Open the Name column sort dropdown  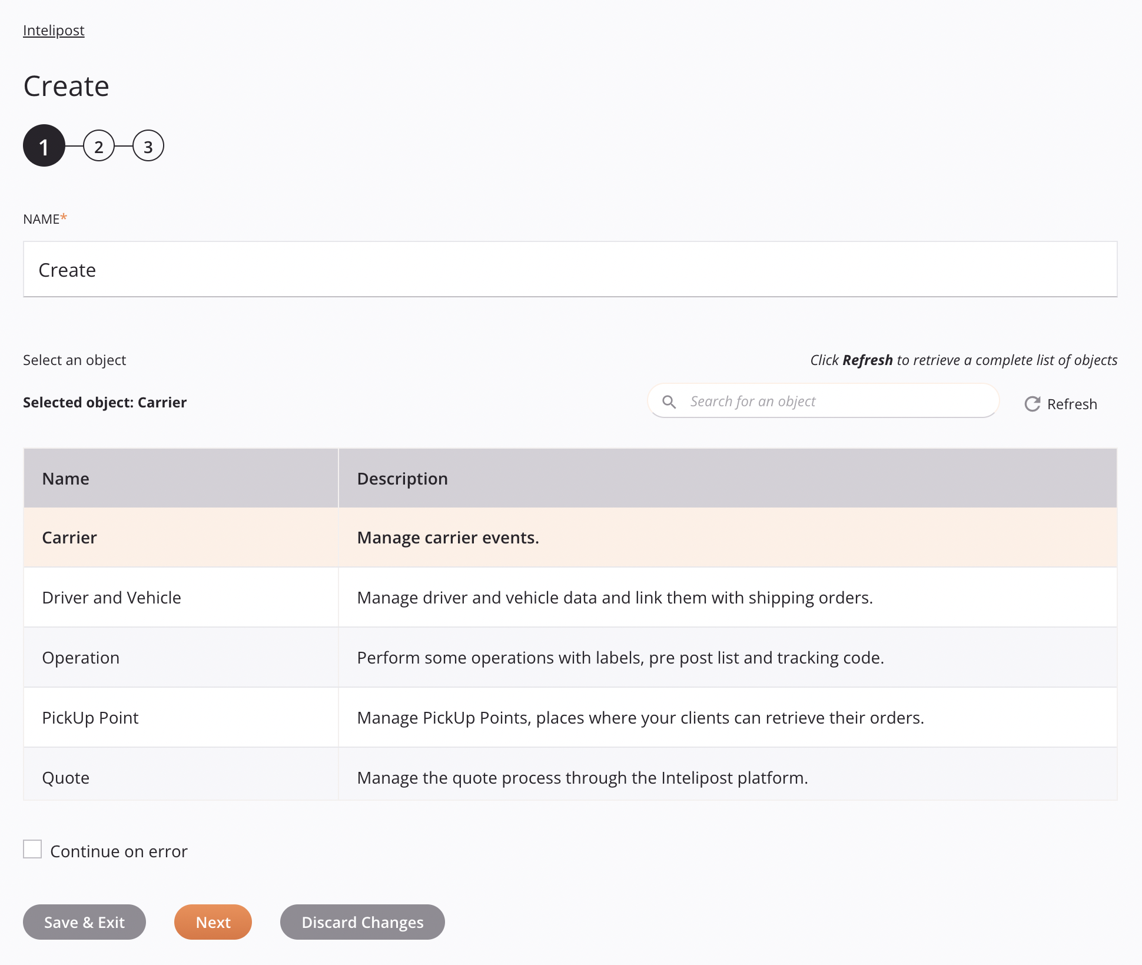(x=65, y=477)
